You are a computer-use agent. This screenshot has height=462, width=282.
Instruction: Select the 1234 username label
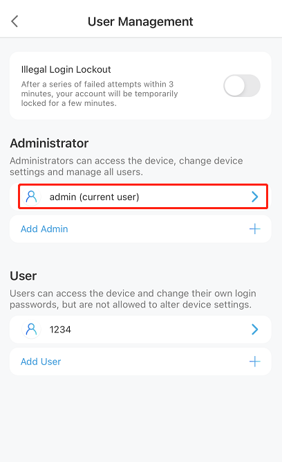(60, 330)
